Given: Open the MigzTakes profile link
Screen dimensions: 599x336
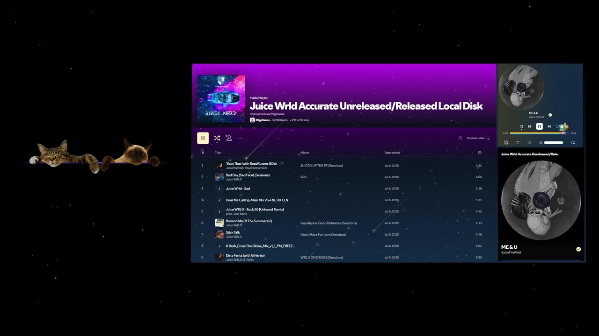Looking at the screenshot, I should [263, 120].
